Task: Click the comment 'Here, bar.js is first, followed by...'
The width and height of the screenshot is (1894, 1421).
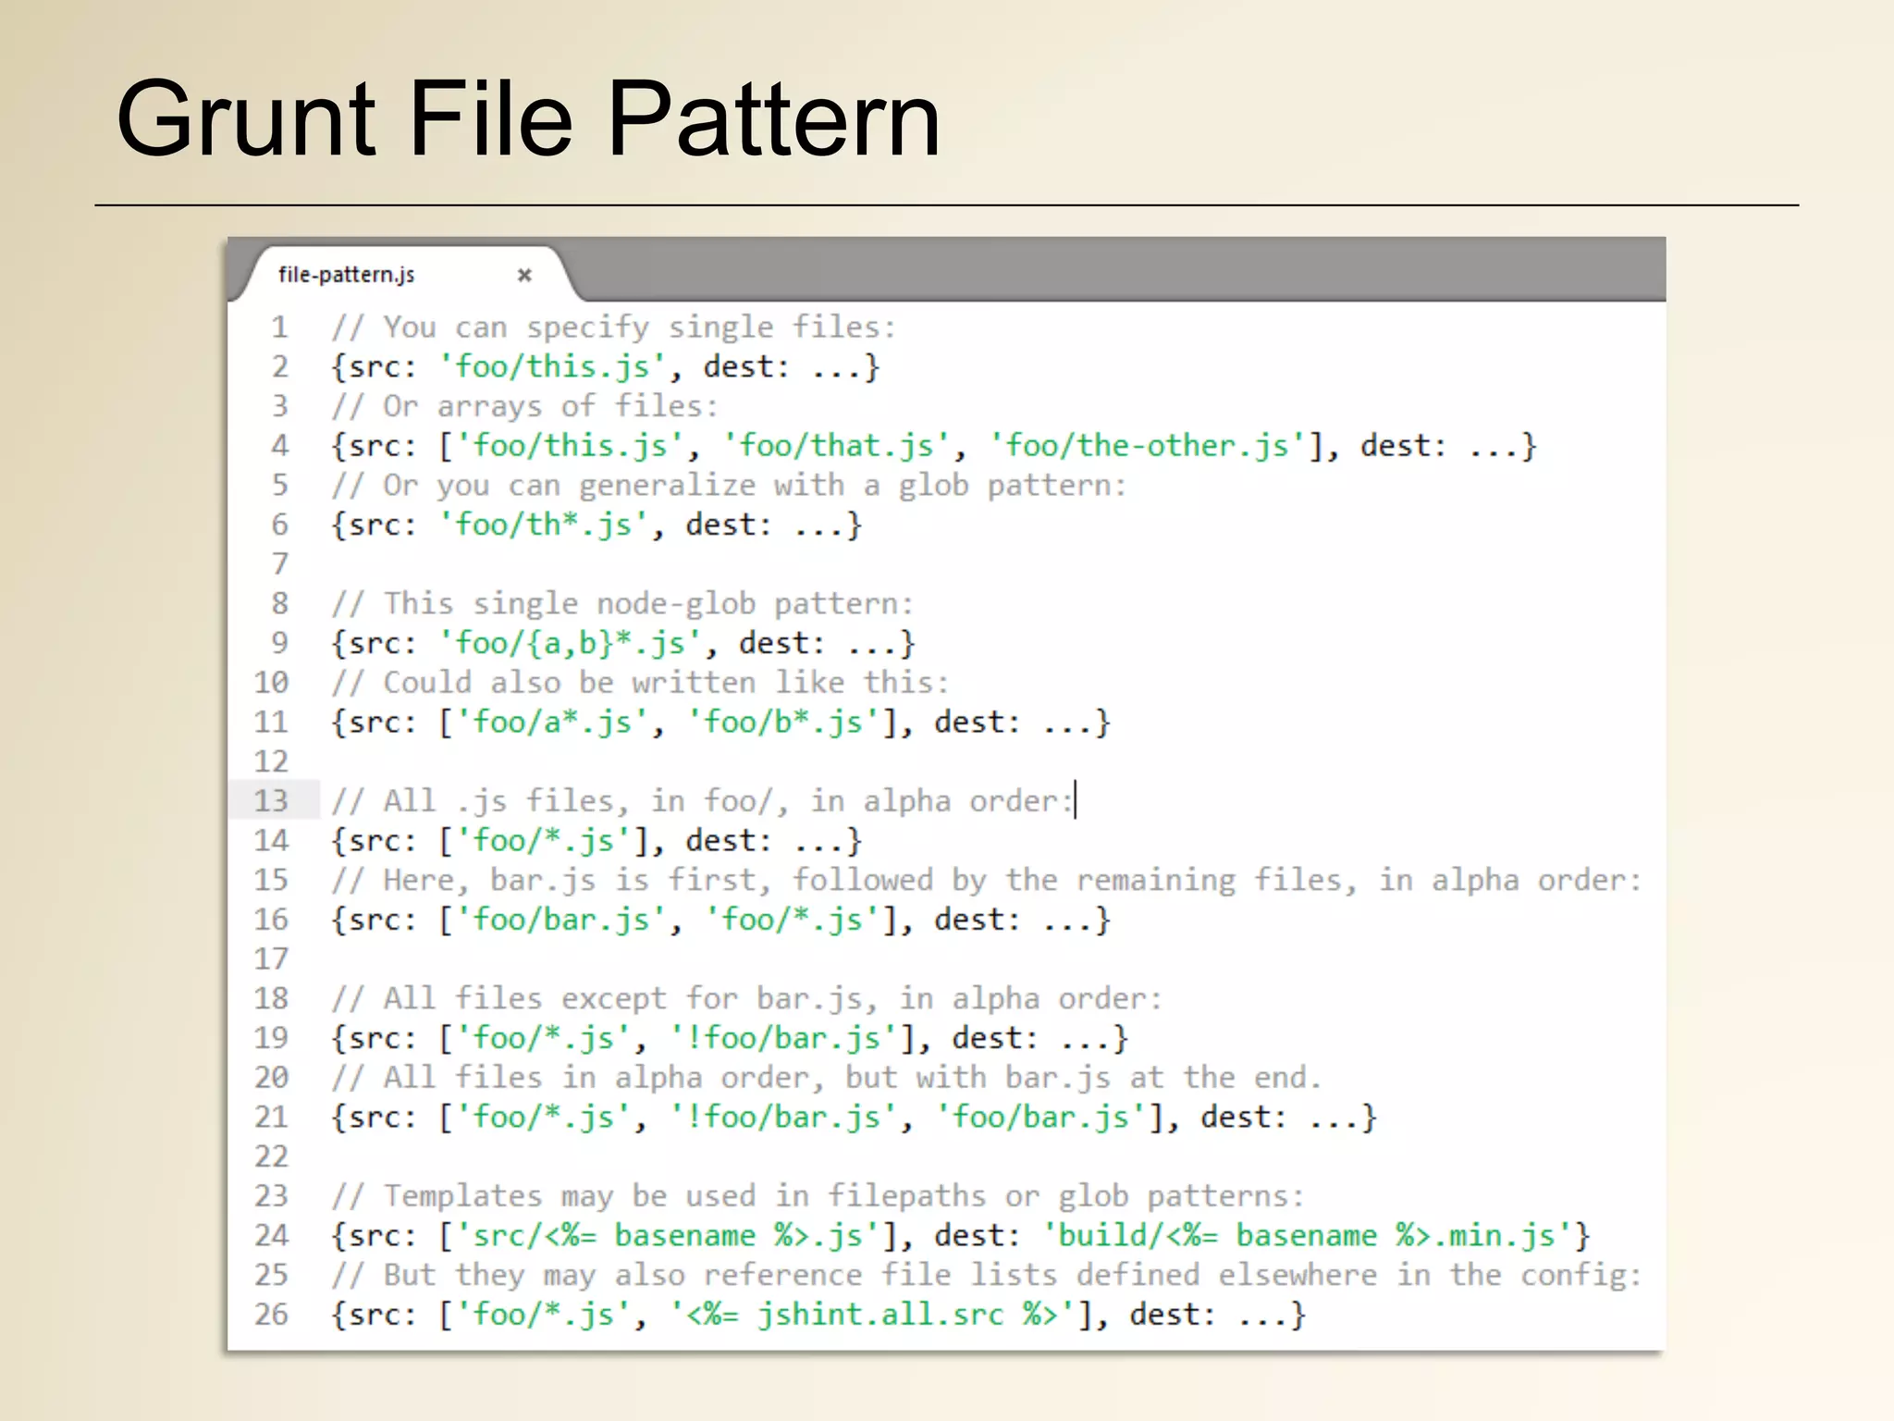Action: pyautogui.click(x=987, y=881)
